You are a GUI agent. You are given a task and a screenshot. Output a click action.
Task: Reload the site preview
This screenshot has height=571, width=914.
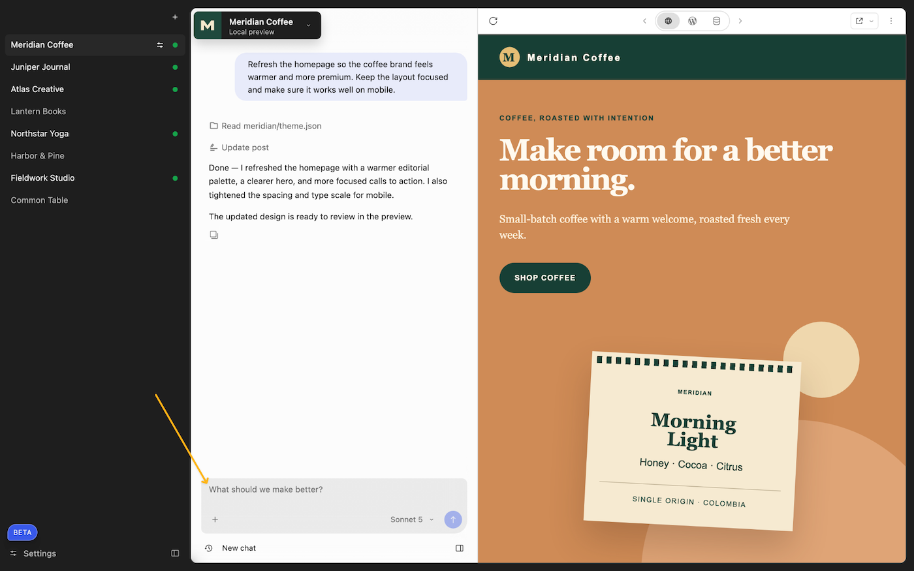tap(494, 21)
